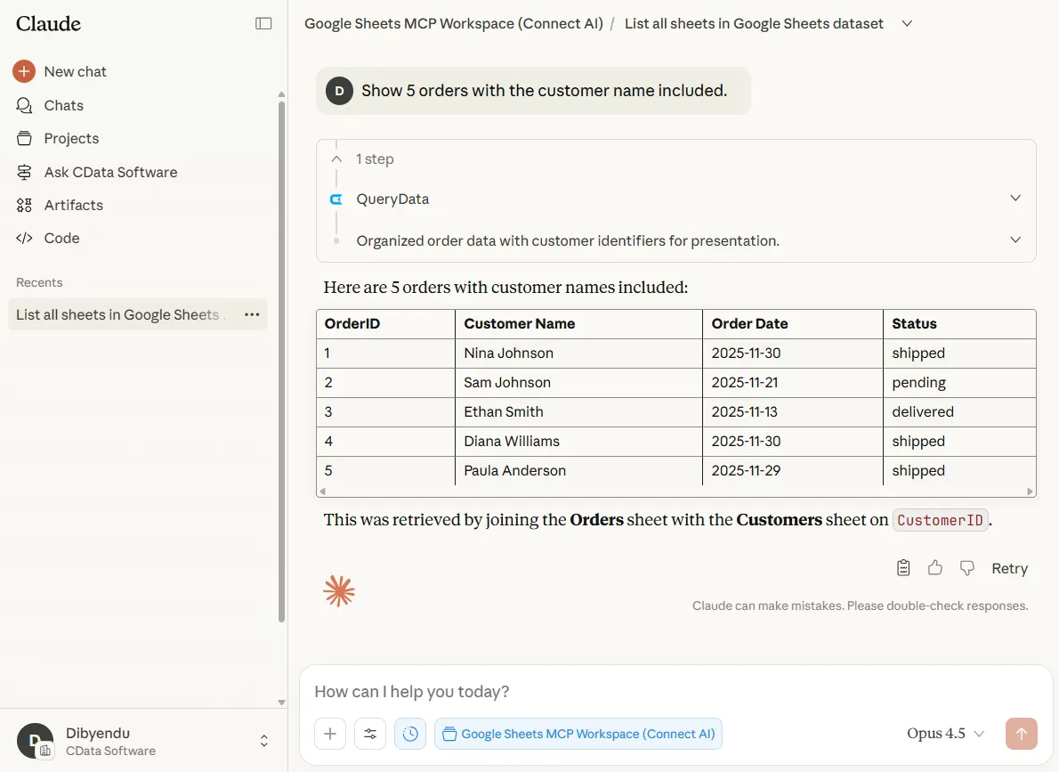
Task: Click the Artifacts shapes icon
Action: [x=24, y=206]
